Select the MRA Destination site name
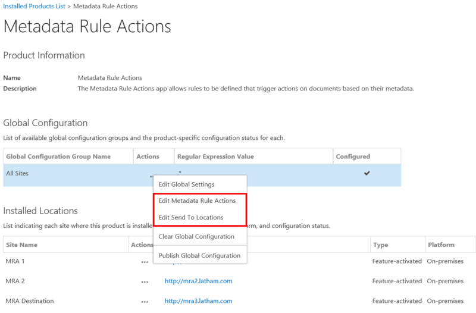This screenshot has width=476, height=313. (x=29, y=301)
